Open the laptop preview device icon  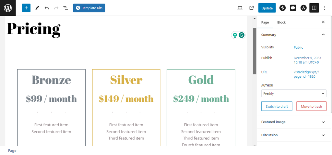pyautogui.click(x=240, y=8)
